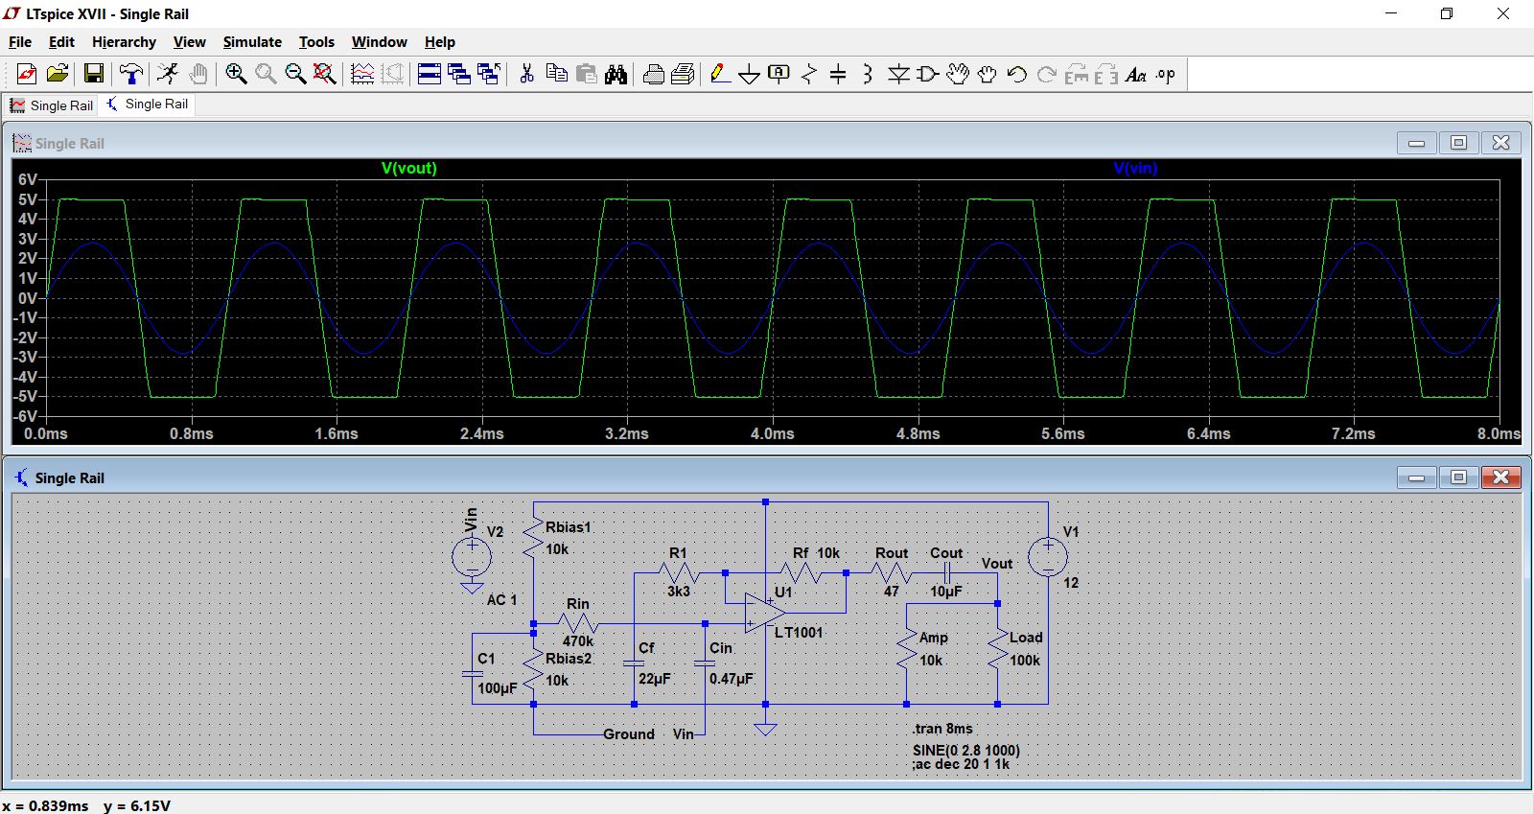Screen dimensions: 1534x814
Task: Minimize the Single Rail schematic pane
Action: (1416, 477)
